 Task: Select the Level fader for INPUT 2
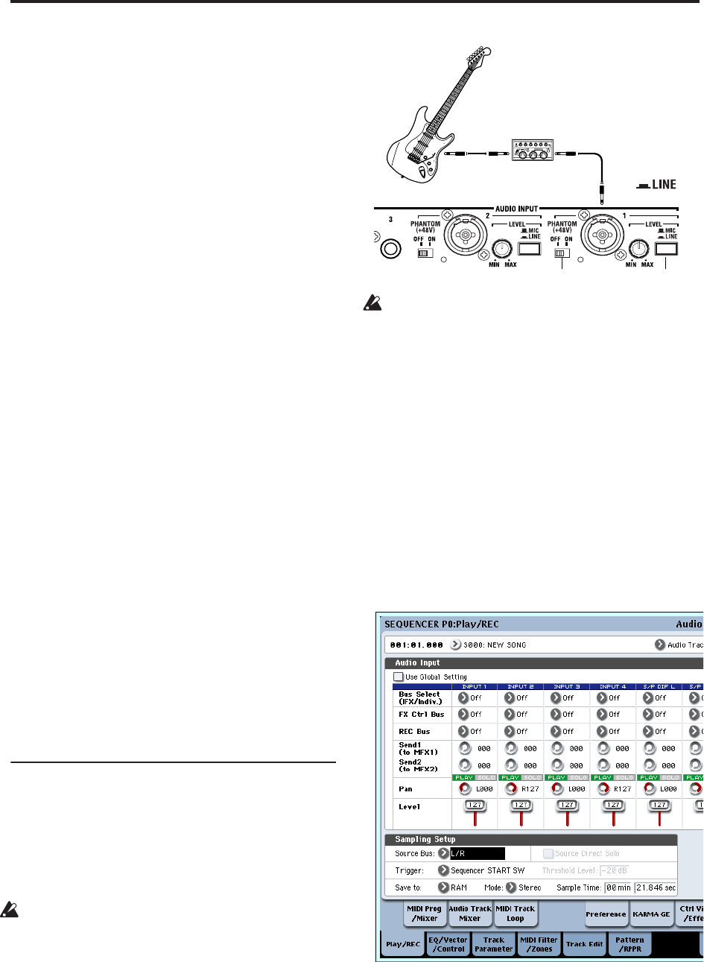[x=521, y=814]
